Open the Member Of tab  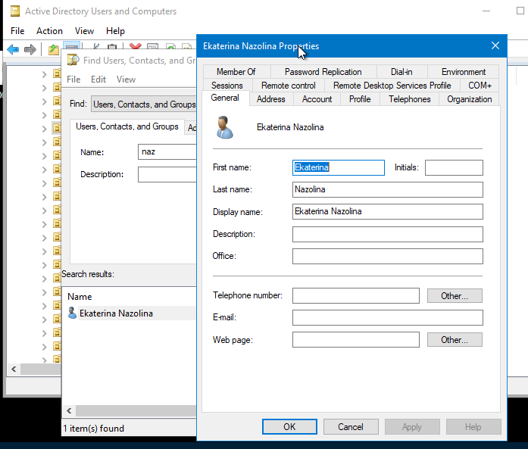tap(236, 72)
